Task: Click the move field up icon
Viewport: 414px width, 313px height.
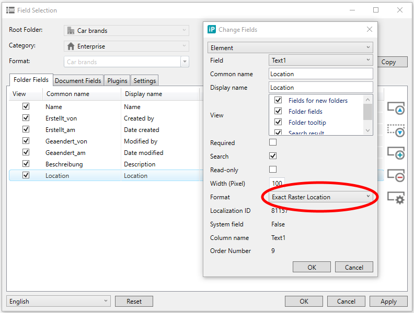Action: (396, 107)
